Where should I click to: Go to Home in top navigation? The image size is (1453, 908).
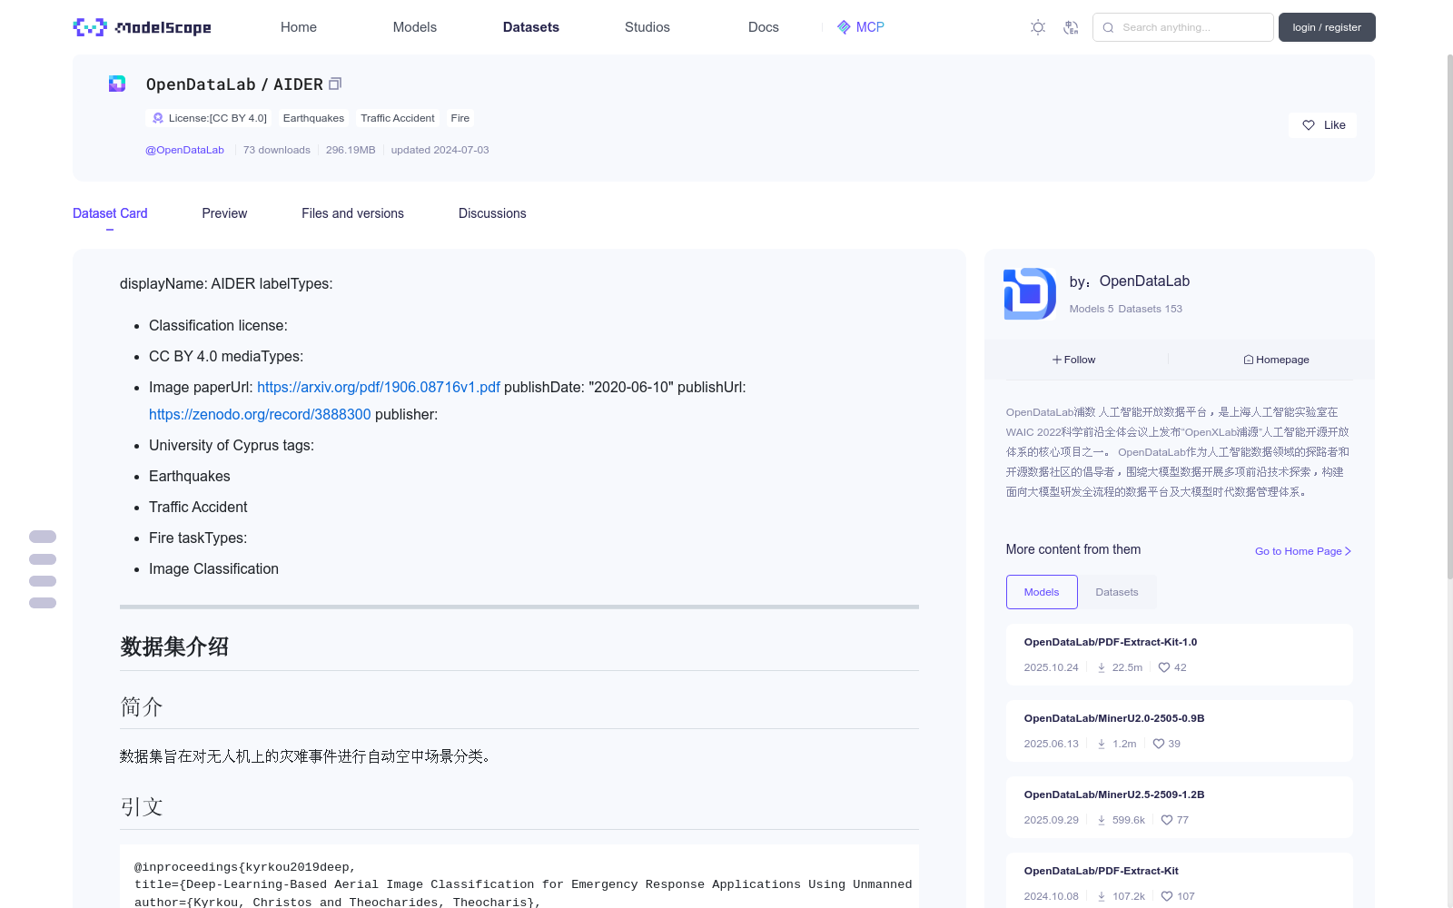[x=299, y=27]
